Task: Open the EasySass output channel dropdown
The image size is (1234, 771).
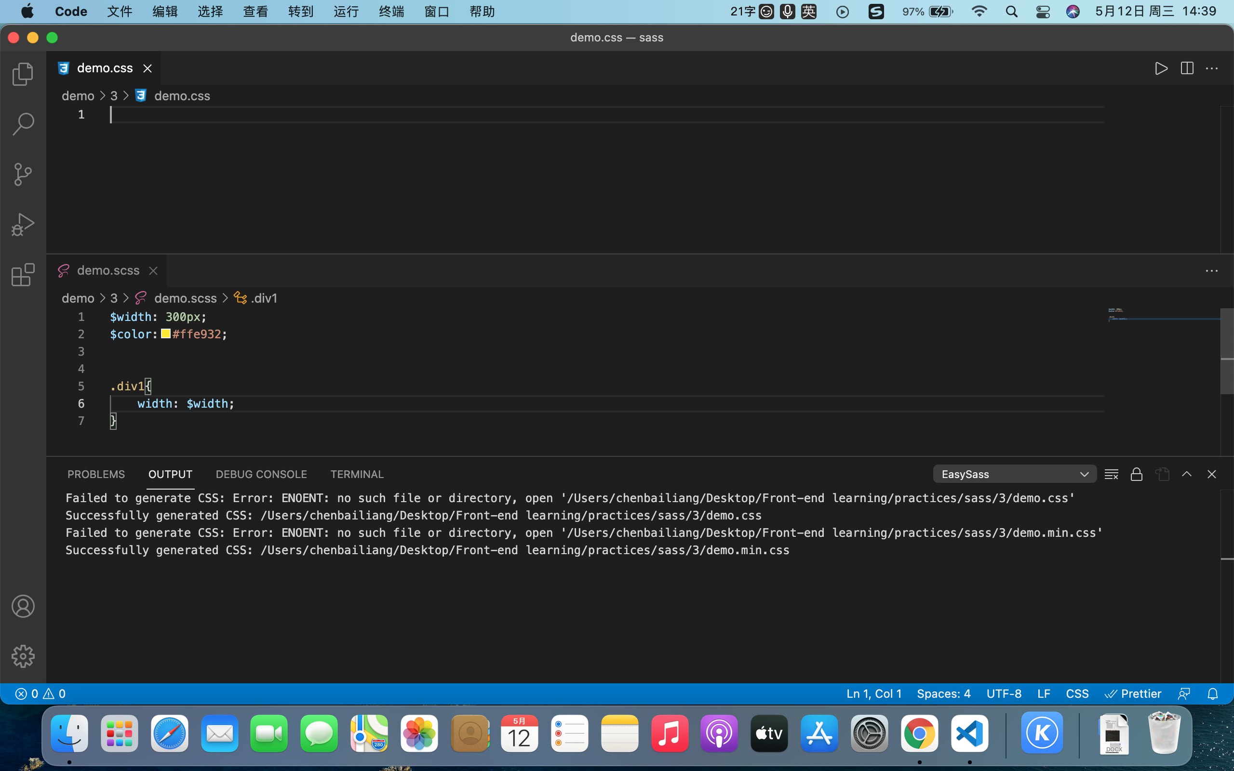Action: [1014, 474]
